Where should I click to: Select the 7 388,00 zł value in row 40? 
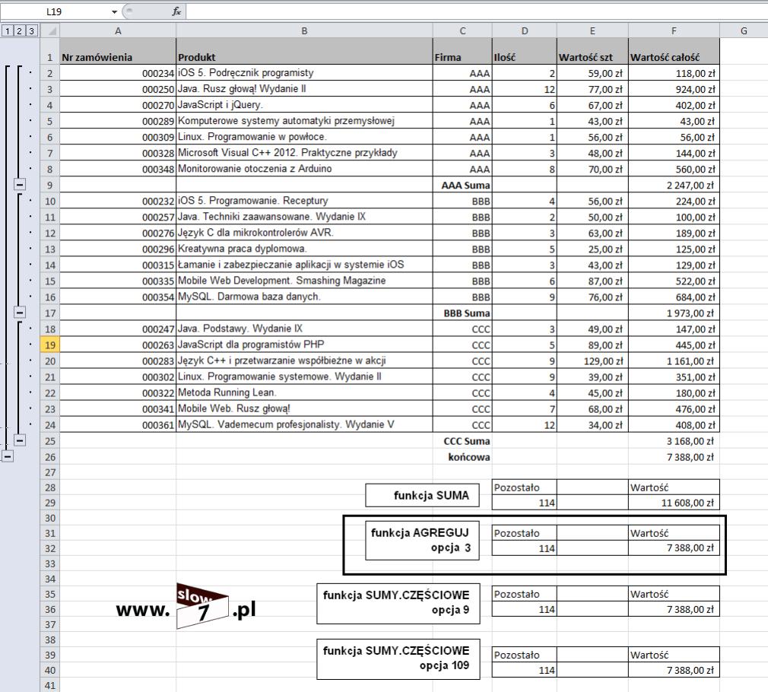[674, 670]
